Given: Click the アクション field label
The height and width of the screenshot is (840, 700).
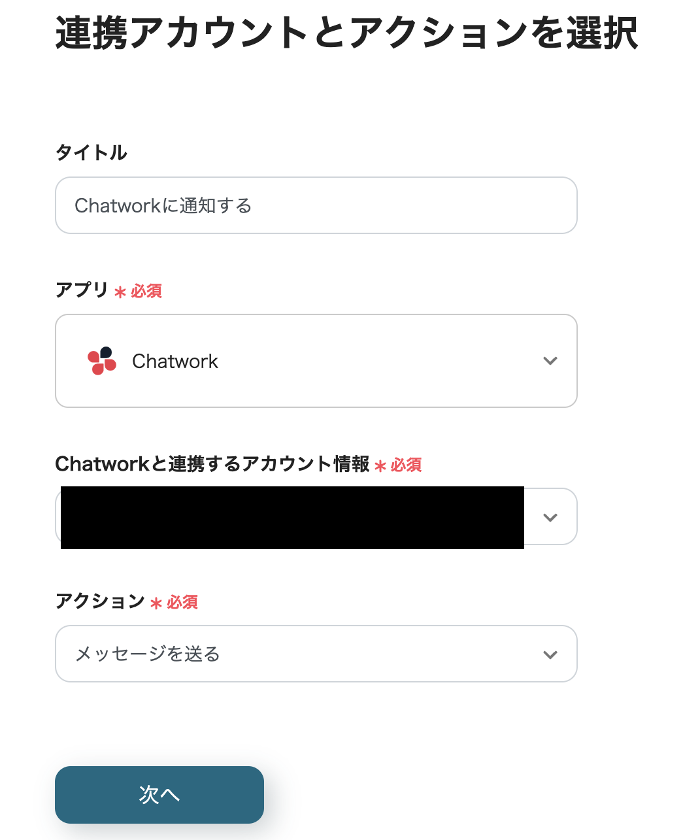Looking at the screenshot, I should [100, 601].
